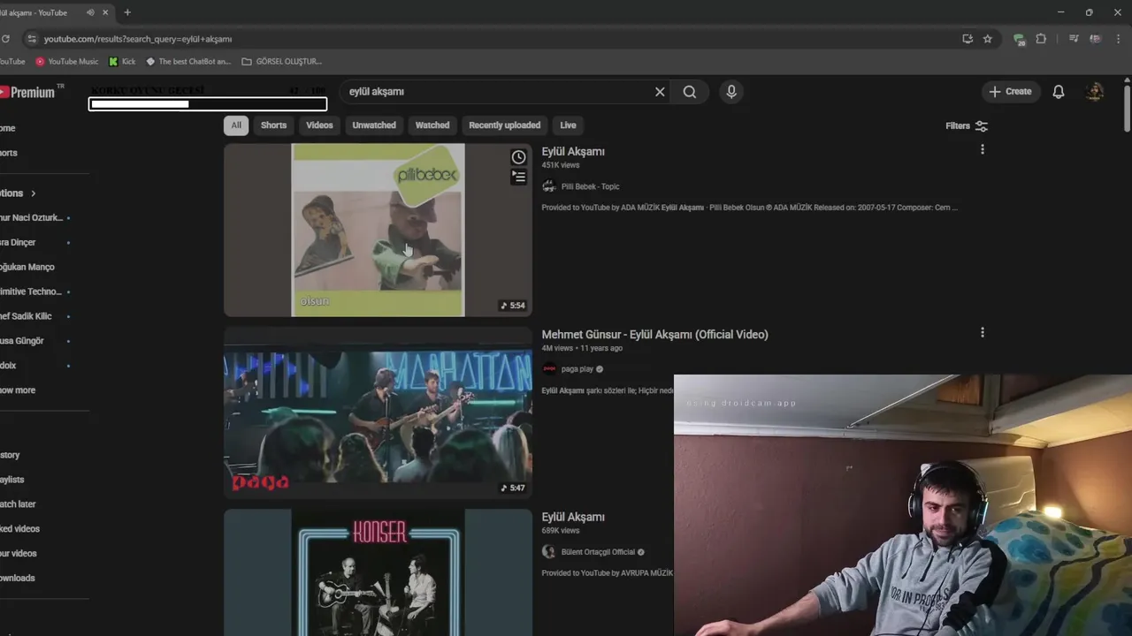
Task: Click the Bülent Ortaçgil Official channel avatar icon
Action: [548, 552]
